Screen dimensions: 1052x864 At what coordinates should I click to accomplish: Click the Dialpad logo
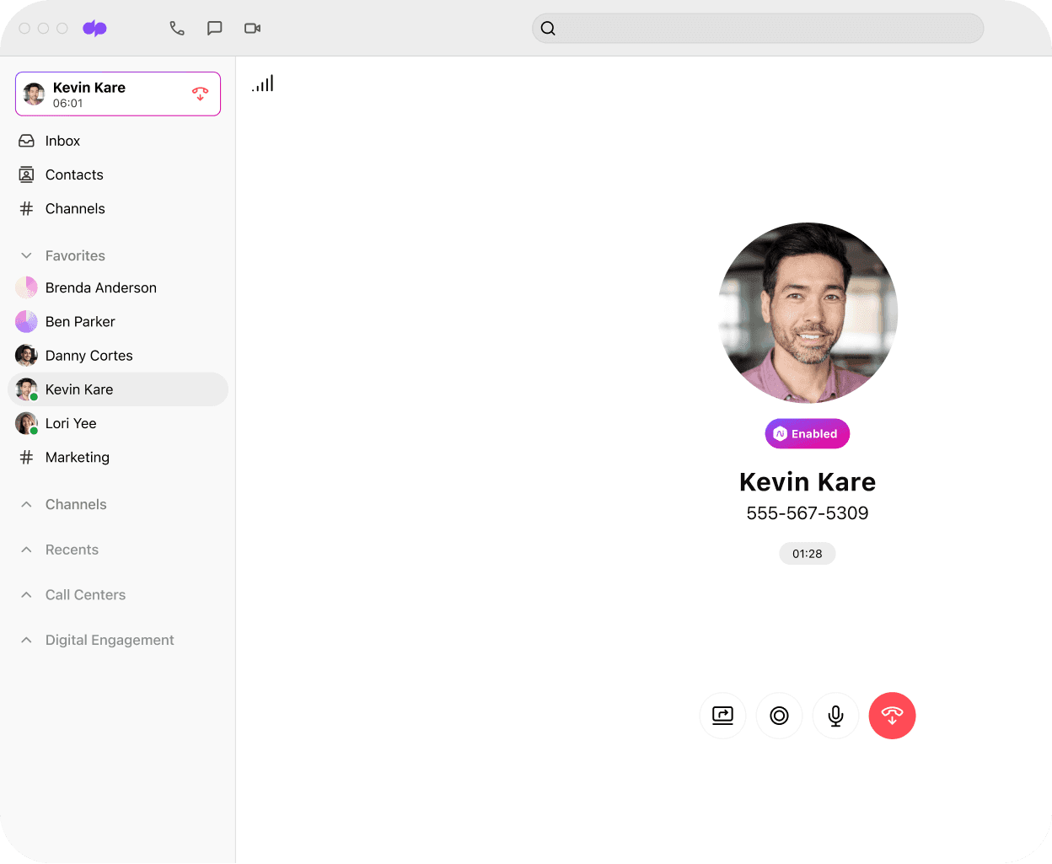pyautogui.click(x=94, y=28)
